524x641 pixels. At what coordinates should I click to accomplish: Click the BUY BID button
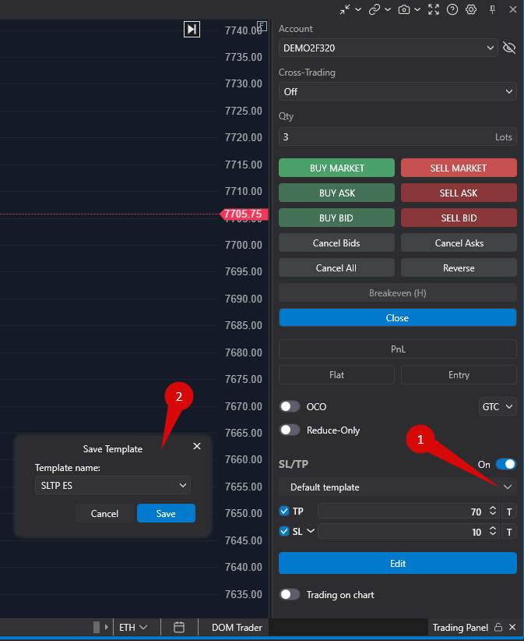pyautogui.click(x=336, y=218)
